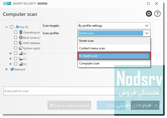Expand the C:\ drive node
This screenshot has height=118, width=167.
coord(11,59)
